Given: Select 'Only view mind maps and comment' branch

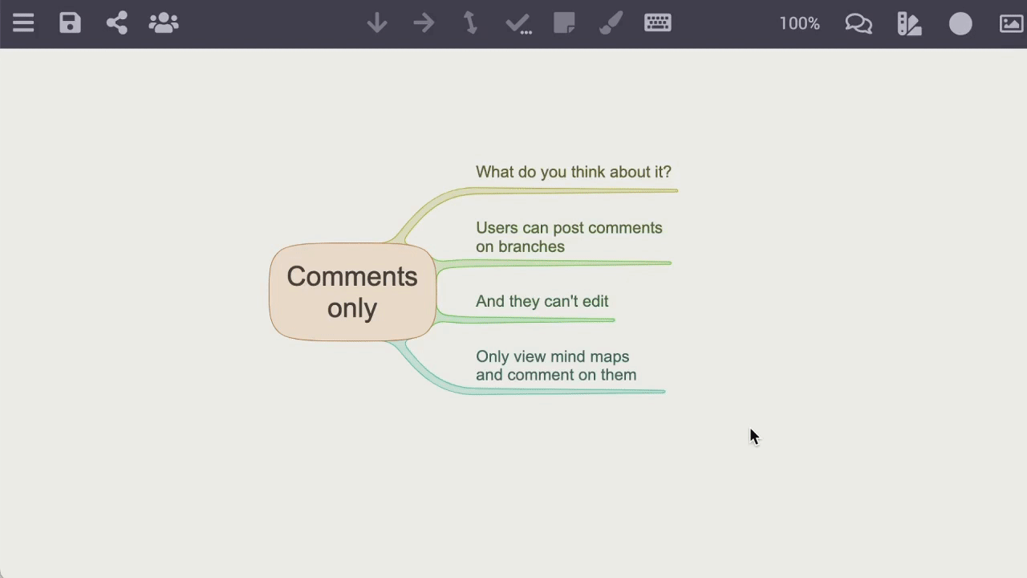Looking at the screenshot, I should 556,365.
